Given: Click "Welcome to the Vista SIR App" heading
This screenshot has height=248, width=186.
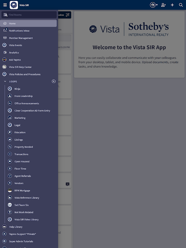Looking at the screenshot, I should point(129,47).
